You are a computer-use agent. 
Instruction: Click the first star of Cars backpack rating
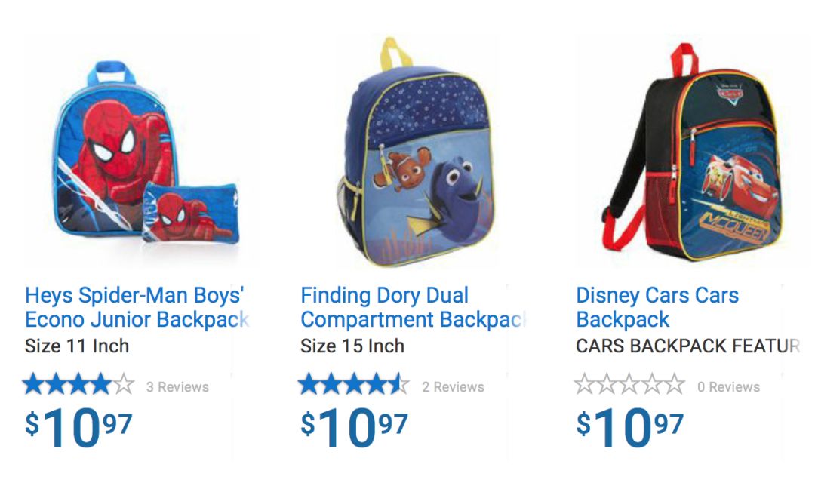[585, 386]
